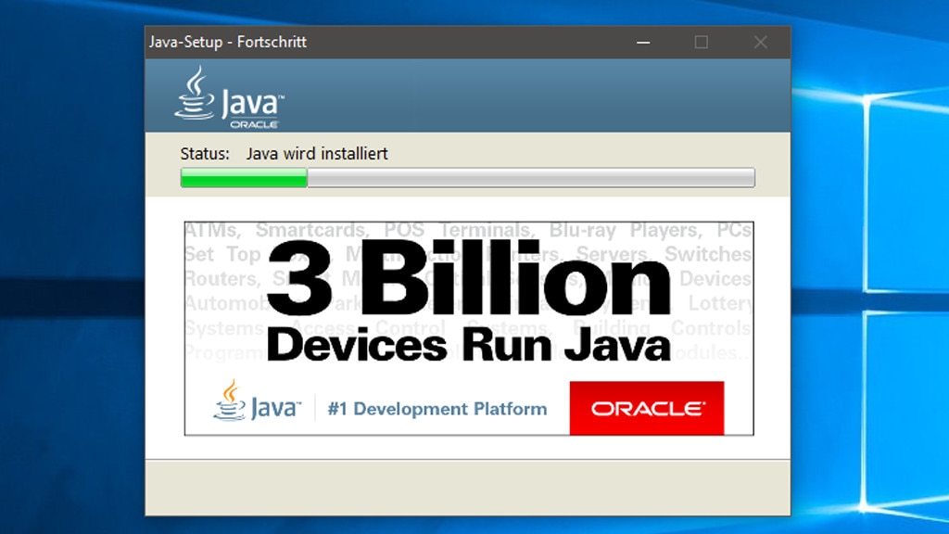
Task: Click the small ORACLE text under header Java logo
Action: [254, 123]
